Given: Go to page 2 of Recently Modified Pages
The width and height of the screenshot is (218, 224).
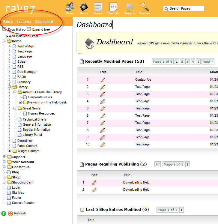Looking at the screenshot, I should point(182,61).
